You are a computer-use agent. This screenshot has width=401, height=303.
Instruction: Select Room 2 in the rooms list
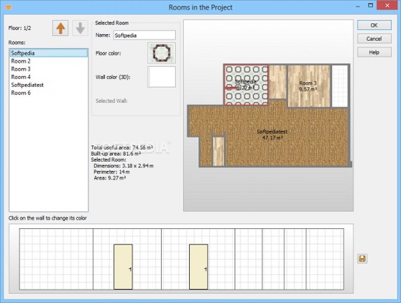pyautogui.click(x=21, y=61)
